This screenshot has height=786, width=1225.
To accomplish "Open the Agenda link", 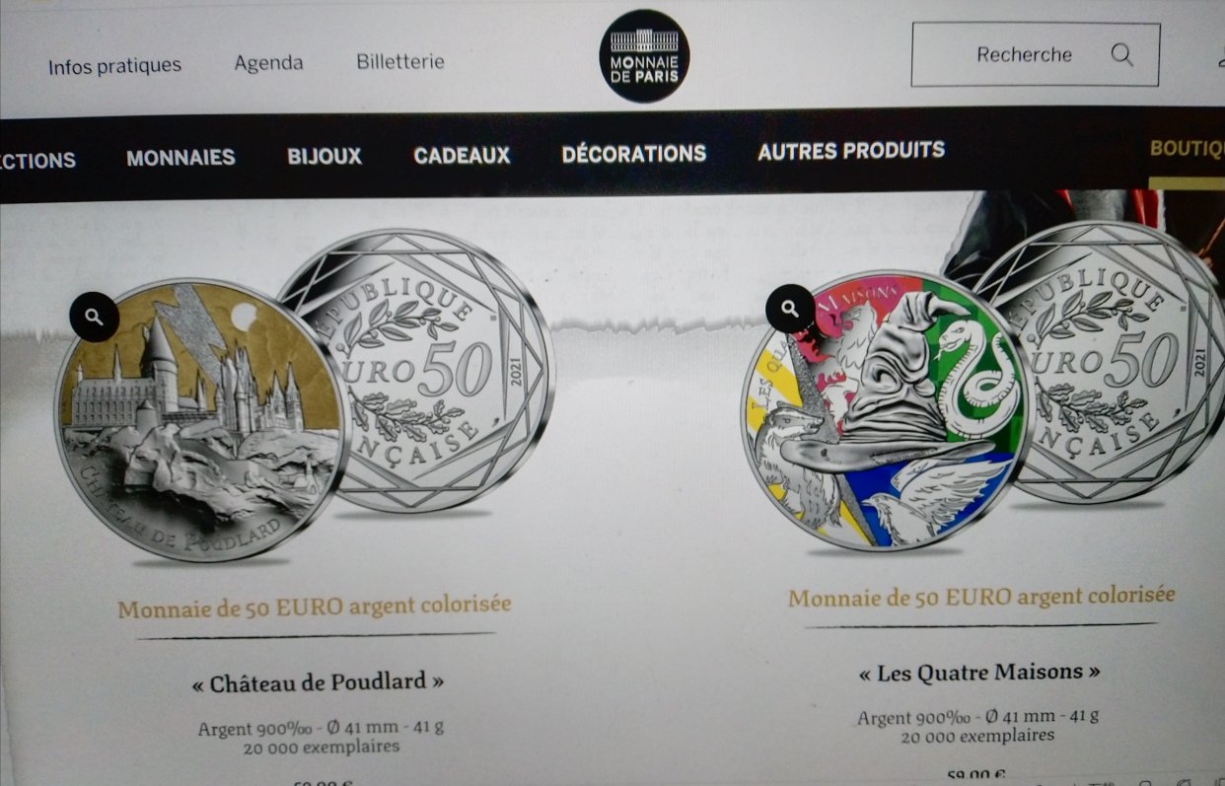I will pyautogui.click(x=268, y=63).
